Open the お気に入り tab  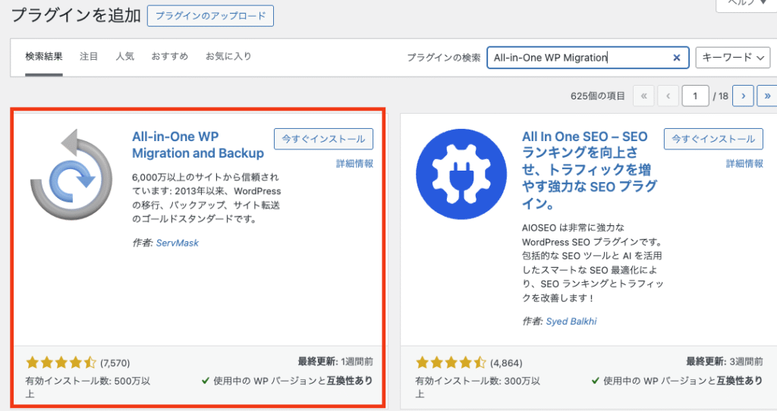pyautogui.click(x=228, y=57)
